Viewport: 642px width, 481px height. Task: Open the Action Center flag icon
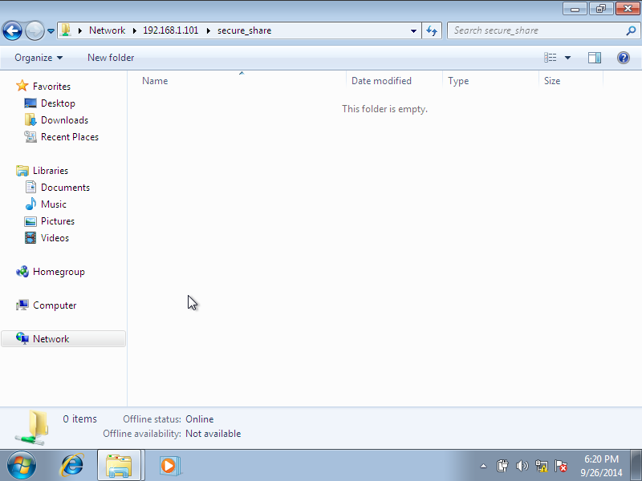click(561, 466)
